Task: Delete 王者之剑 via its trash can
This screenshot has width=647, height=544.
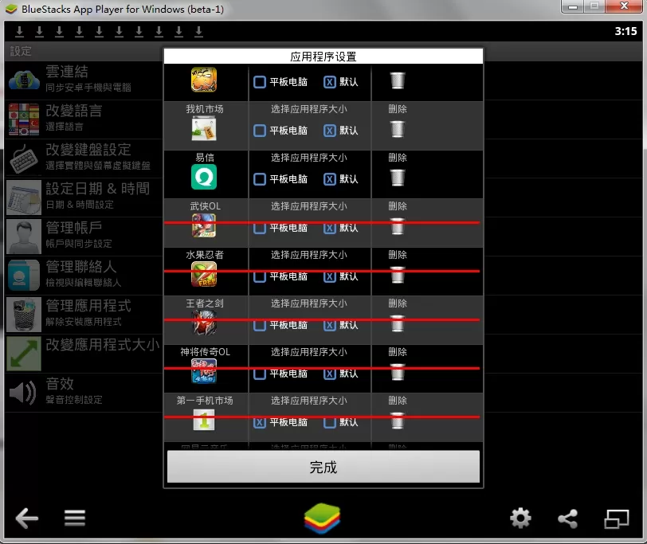Action: coord(398,323)
